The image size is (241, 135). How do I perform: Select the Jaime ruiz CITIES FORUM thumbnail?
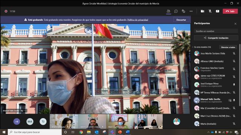[x=92, y=121]
